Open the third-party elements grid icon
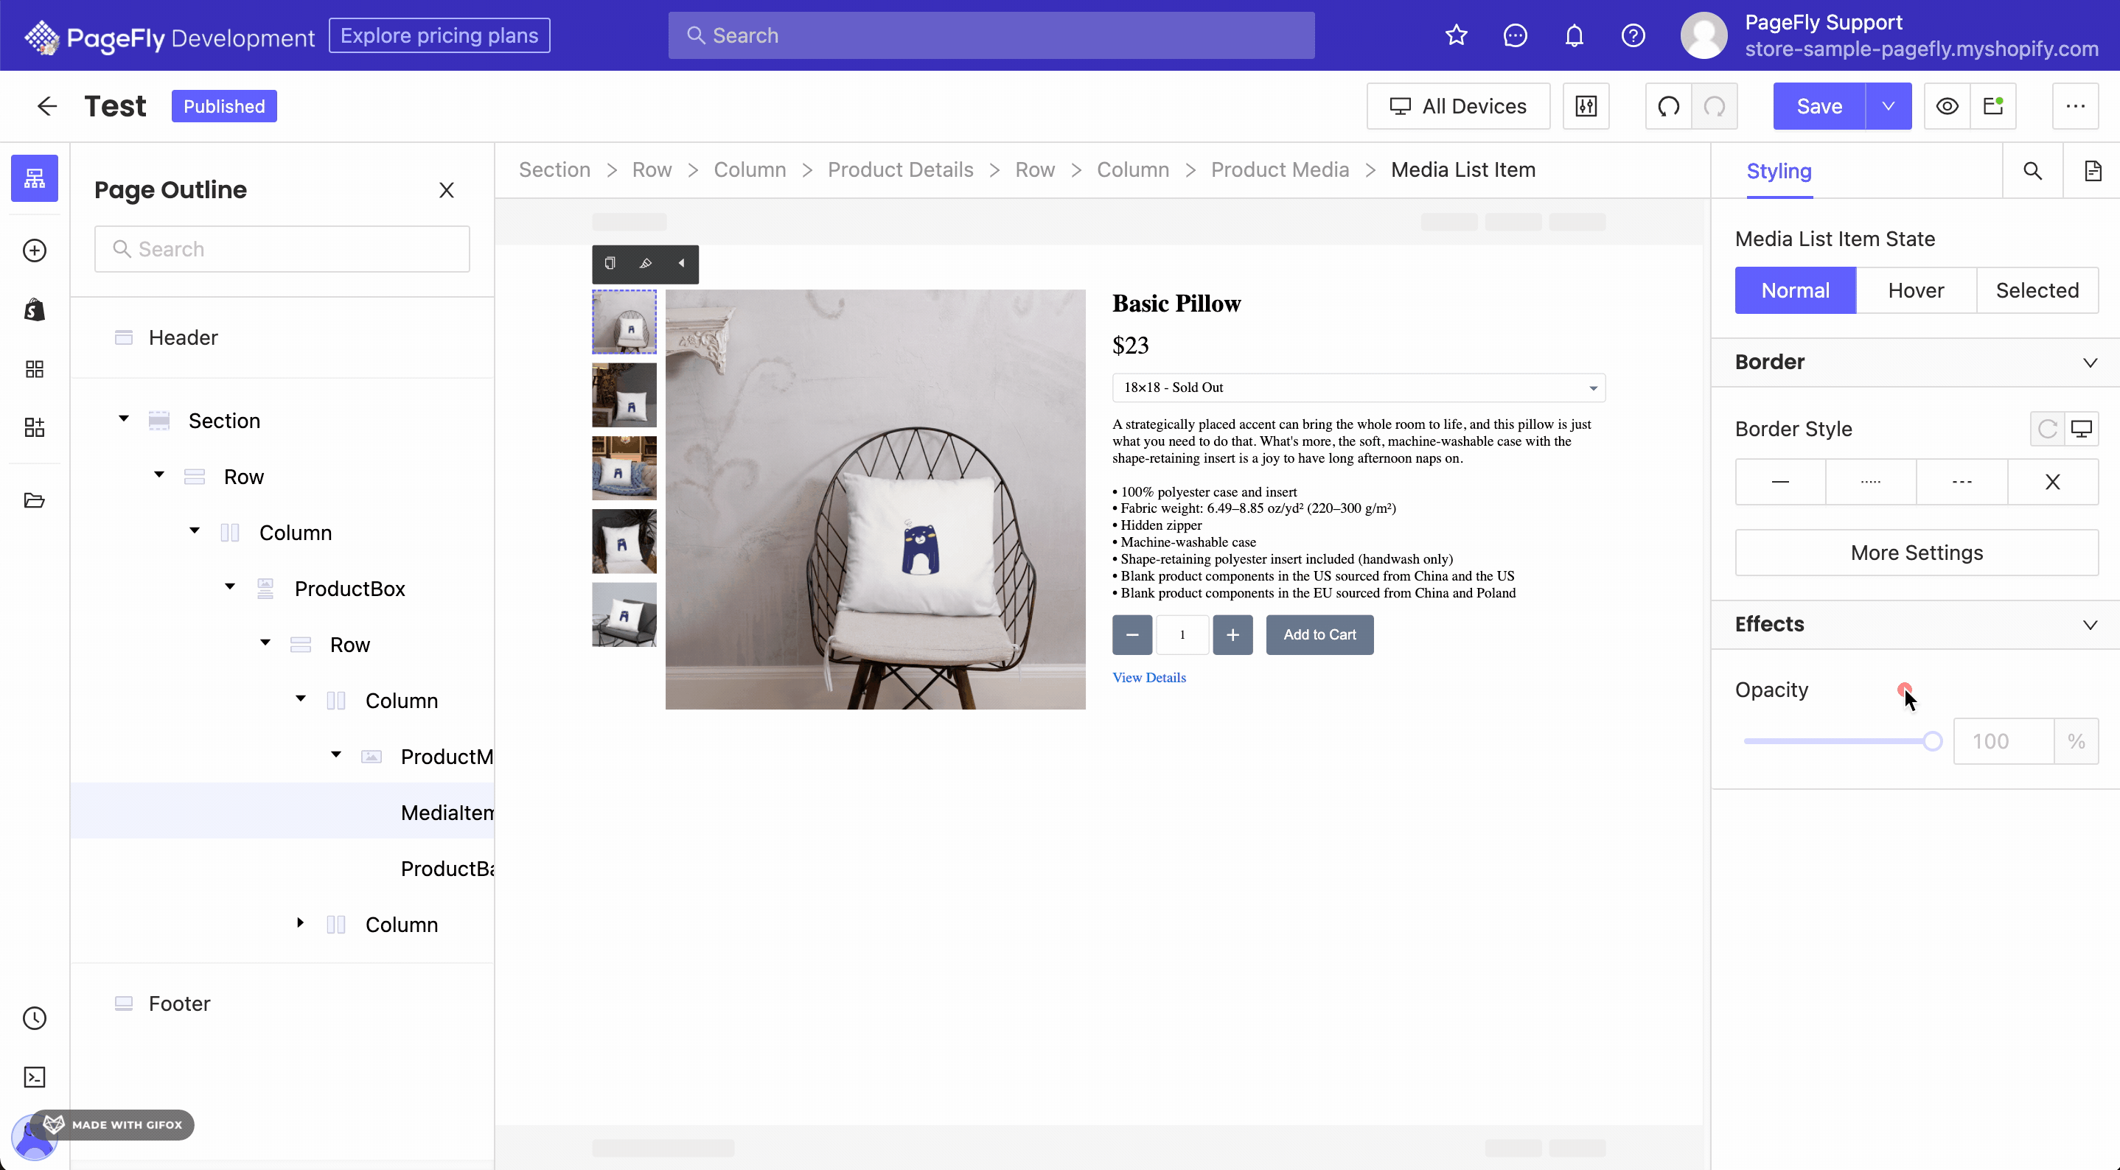Image resolution: width=2120 pixels, height=1170 pixels. click(x=35, y=368)
